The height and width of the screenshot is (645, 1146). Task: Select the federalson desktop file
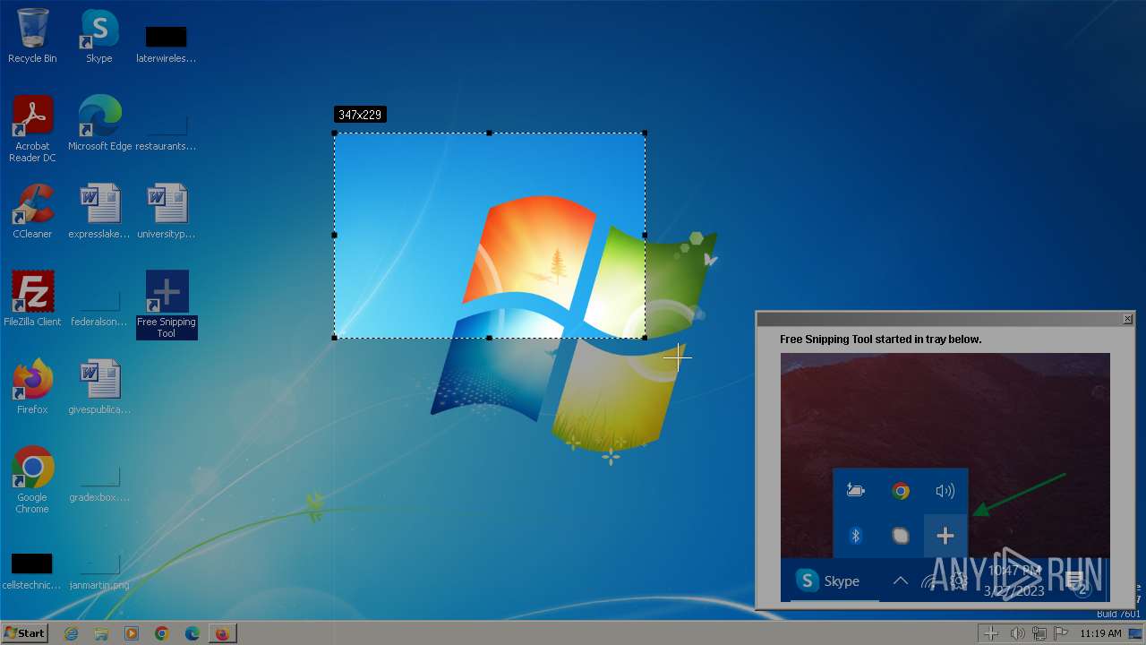tap(99, 307)
